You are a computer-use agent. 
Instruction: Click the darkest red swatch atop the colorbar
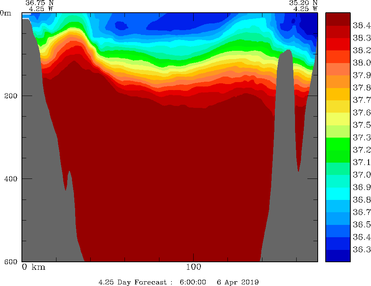(x=338, y=19)
